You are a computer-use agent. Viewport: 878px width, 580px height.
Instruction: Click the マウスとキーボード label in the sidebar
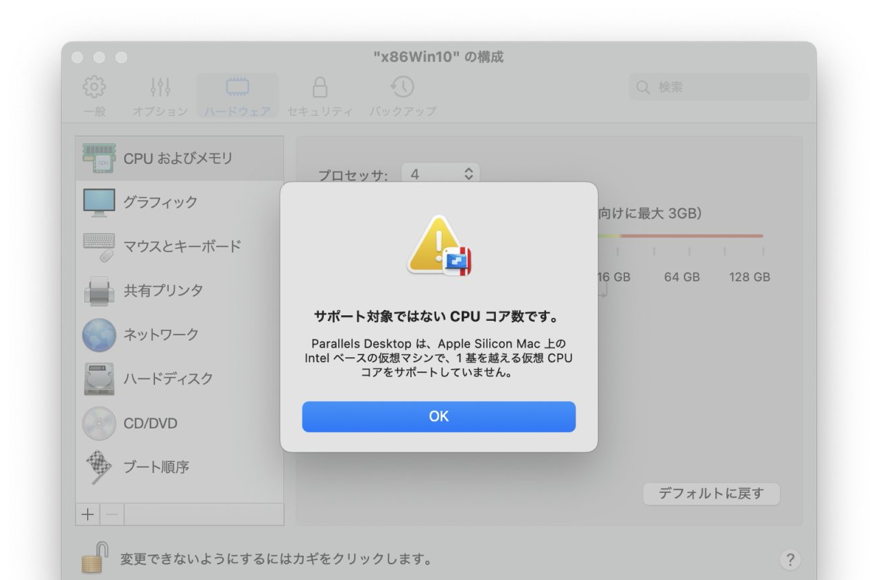pyautogui.click(x=182, y=246)
